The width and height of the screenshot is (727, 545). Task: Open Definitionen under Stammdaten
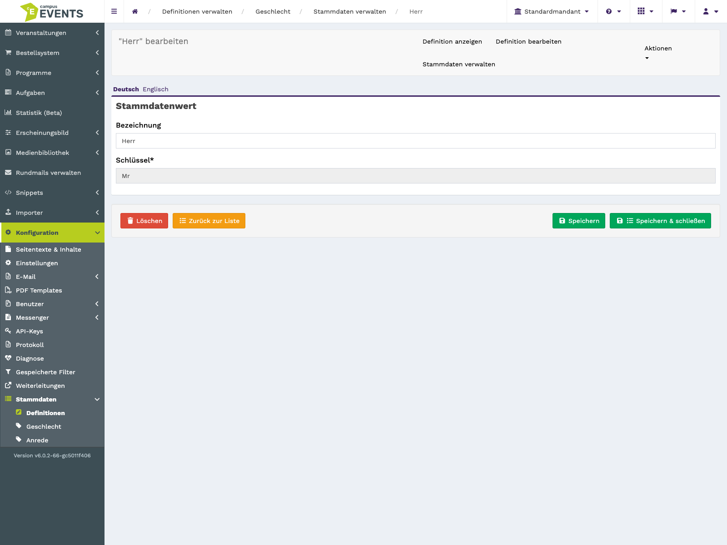click(x=52, y=413)
